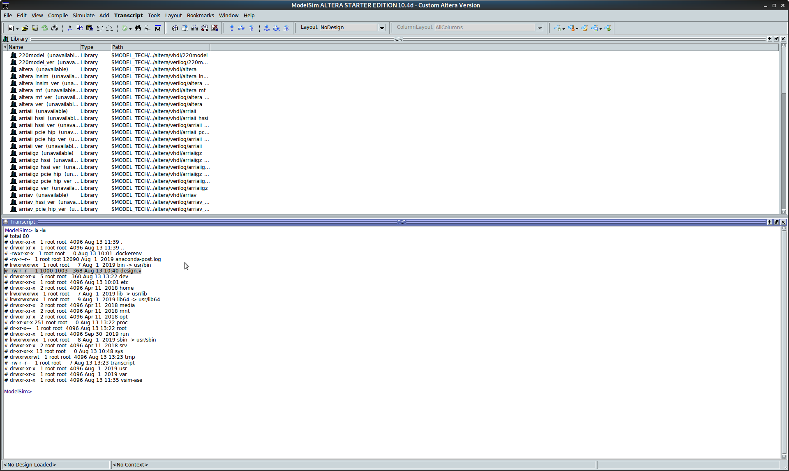This screenshot has height=471, width=789.
Task: Click the New file toolbar icon
Action: [11, 28]
